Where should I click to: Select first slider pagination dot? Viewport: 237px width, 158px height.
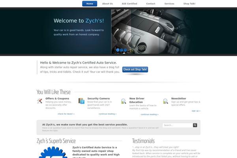[x=118, y=50]
